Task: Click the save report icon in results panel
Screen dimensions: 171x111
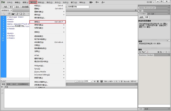Action: [2, 93]
